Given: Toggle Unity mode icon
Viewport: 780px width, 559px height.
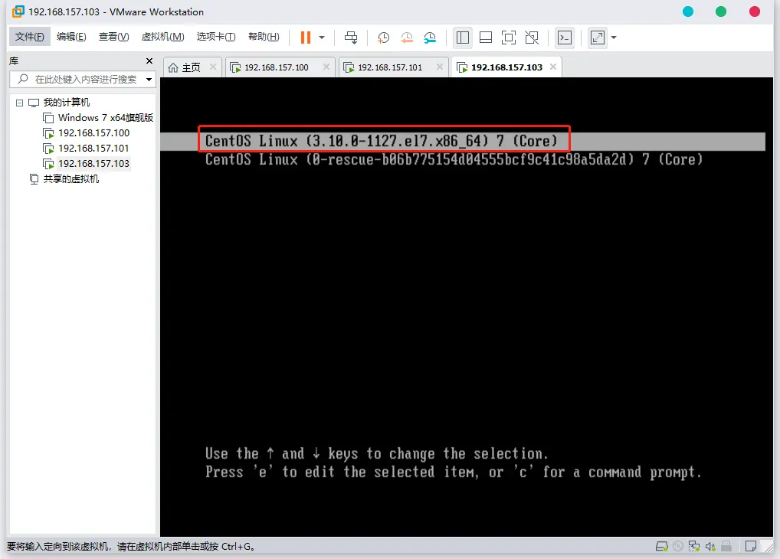Looking at the screenshot, I should point(532,38).
